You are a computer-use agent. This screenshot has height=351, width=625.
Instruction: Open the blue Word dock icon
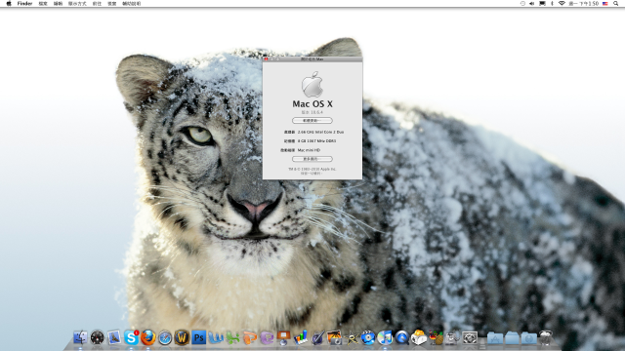[x=216, y=338]
